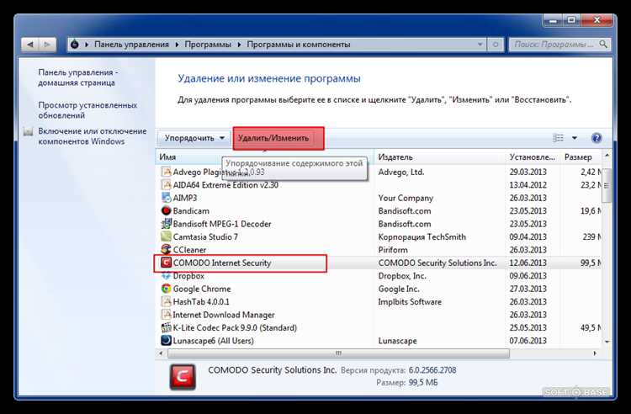This screenshot has width=631, height=414.
Task: Click the K-Lite Codec Pack icon
Action: pyautogui.click(x=166, y=327)
